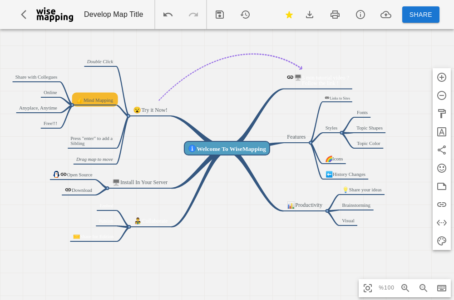The height and width of the screenshot is (300, 454).
Task: Select Install In Your Server topic
Action: click(x=140, y=182)
